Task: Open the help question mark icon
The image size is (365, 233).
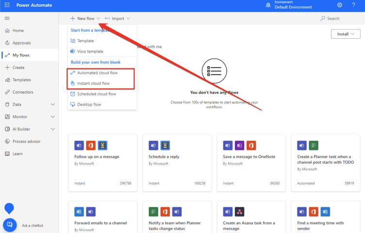Action: tap(353, 5)
